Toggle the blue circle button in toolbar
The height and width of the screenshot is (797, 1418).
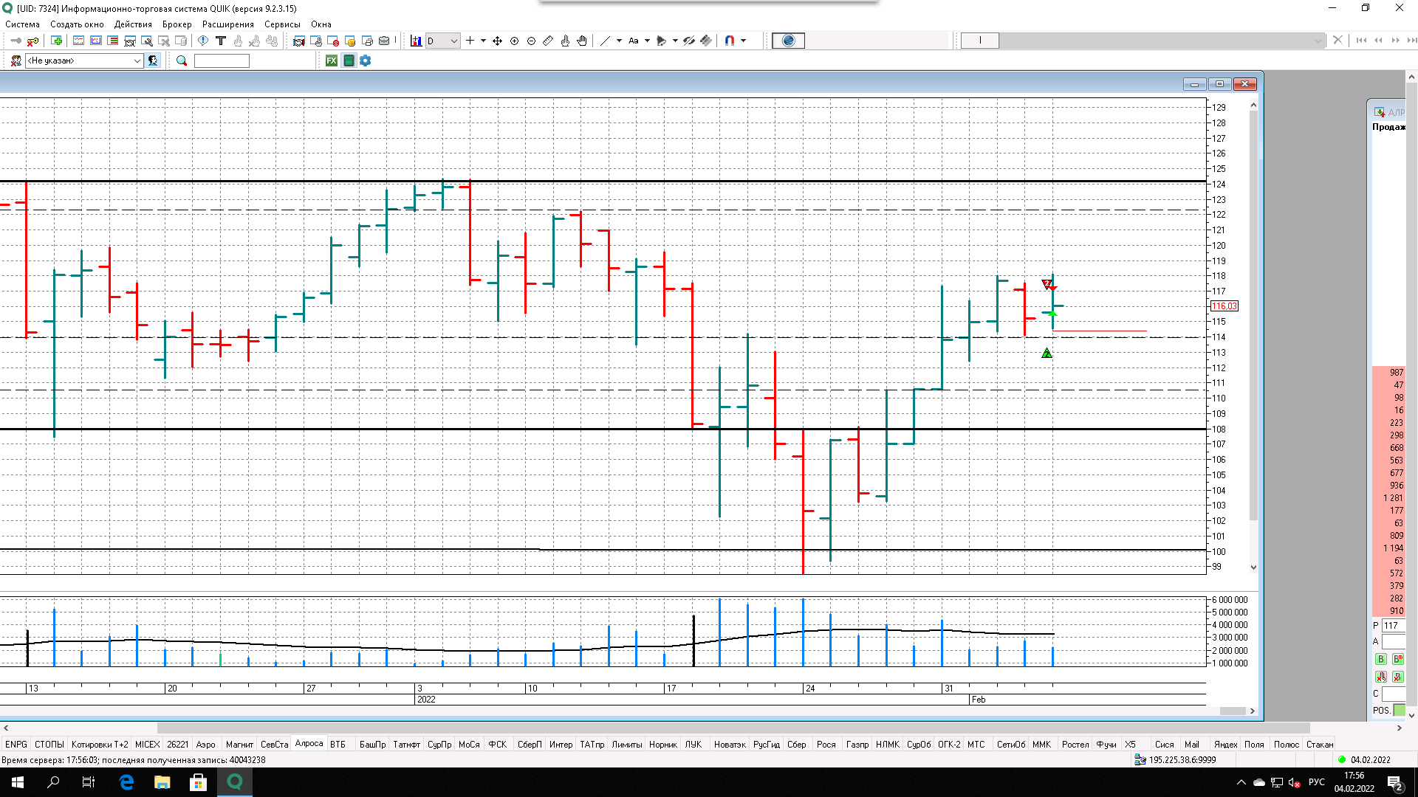pyautogui.click(x=788, y=41)
